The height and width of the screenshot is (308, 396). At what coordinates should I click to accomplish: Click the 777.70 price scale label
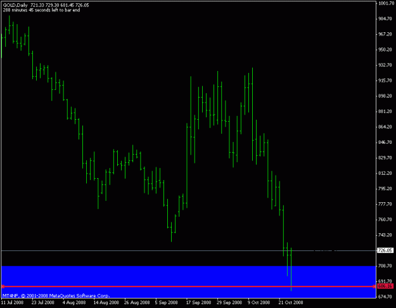pyautogui.click(x=385, y=204)
